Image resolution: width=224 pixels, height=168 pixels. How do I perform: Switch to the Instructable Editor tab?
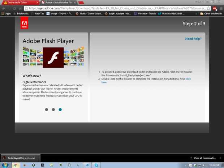(20, 3)
